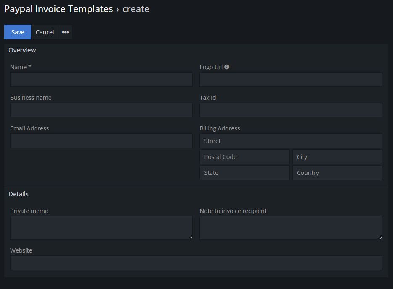The height and width of the screenshot is (289, 393).
Task: Go to Paypal Invoice Templates breadcrumb
Action: (x=58, y=9)
